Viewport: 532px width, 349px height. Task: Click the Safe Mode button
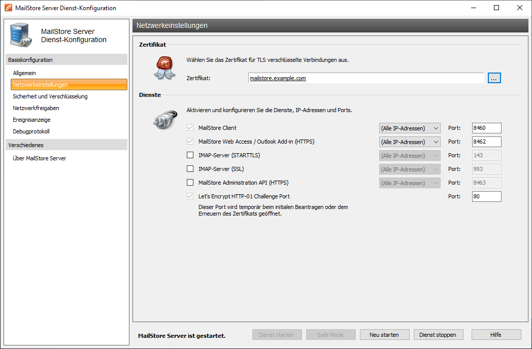click(331, 335)
